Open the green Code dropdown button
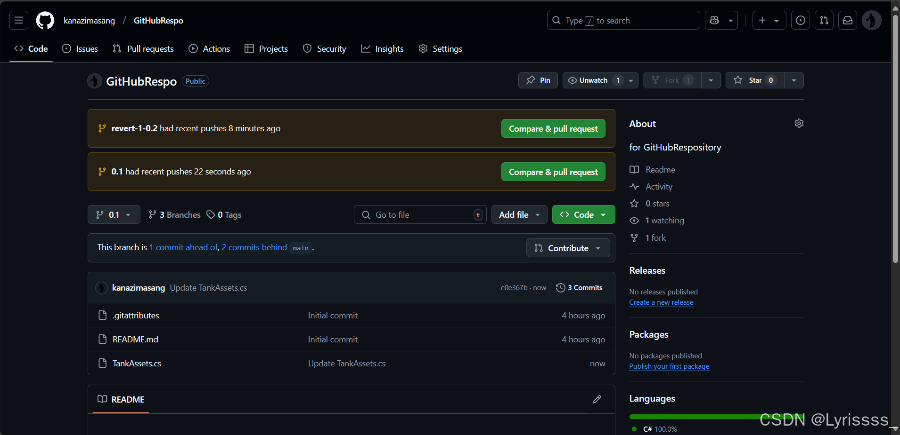 click(583, 215)
